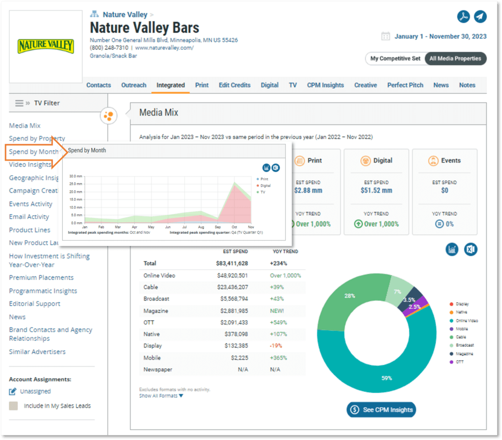Open the Outreach tab
Screen dimensions: 502x440
[x=133, y=85]
